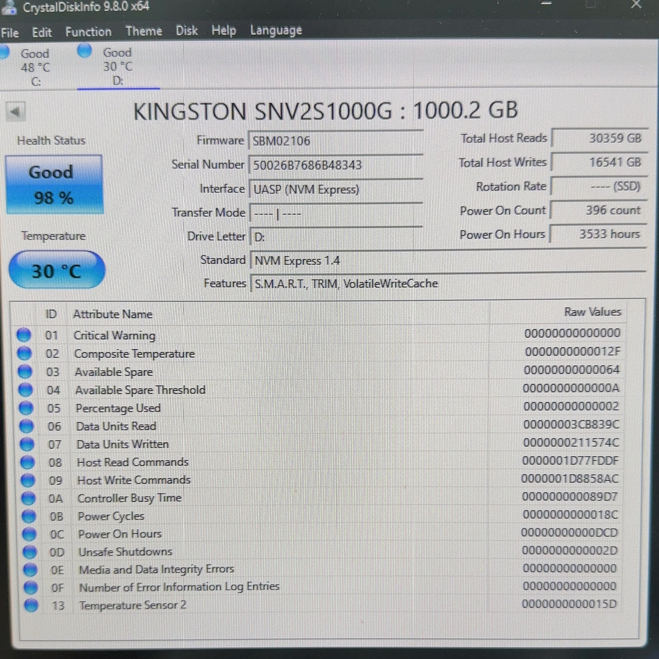This screenshot has height=659, width=659.
Task: Click the 30 °C temperature button
Action: (x=57, y=270)
